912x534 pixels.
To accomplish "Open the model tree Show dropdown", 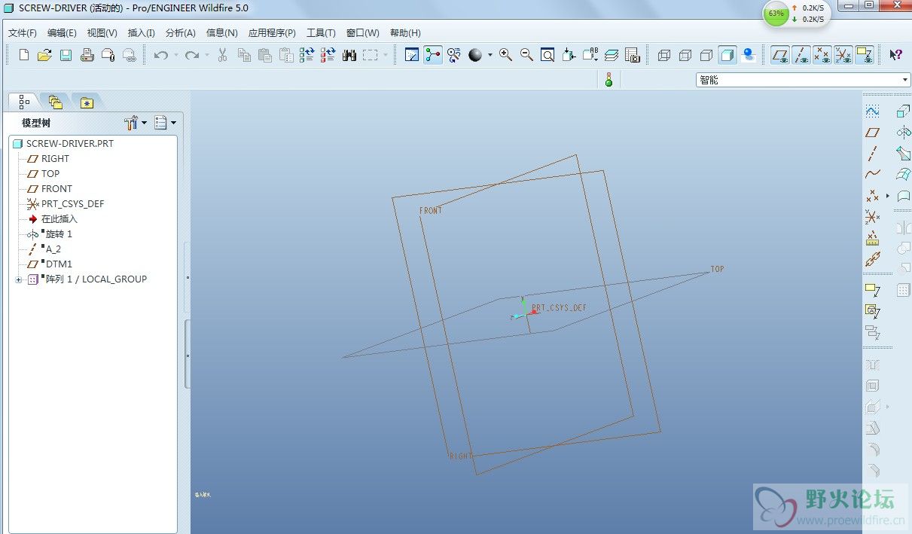I will click(x=165, y=123).
